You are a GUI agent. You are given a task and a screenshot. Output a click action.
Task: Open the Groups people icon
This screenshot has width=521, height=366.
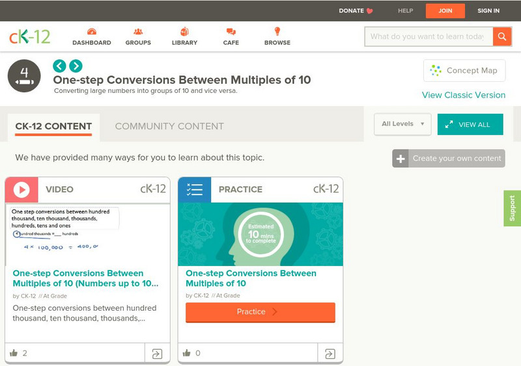(x=138, y=32)
